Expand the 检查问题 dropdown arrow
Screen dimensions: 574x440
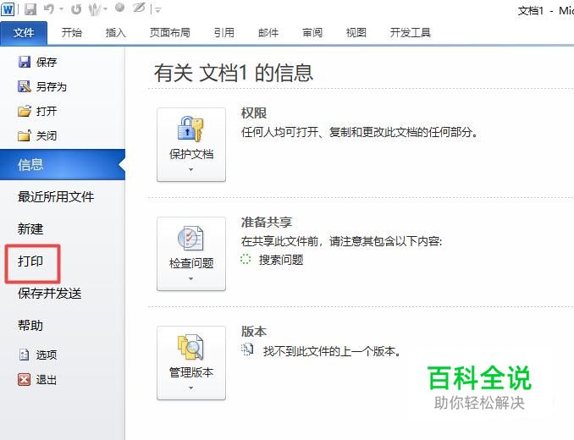click(x=190, y=278)
